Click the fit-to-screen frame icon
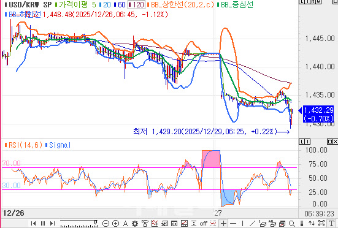Viewport: 338px width, 228px height. coord(321,223)
